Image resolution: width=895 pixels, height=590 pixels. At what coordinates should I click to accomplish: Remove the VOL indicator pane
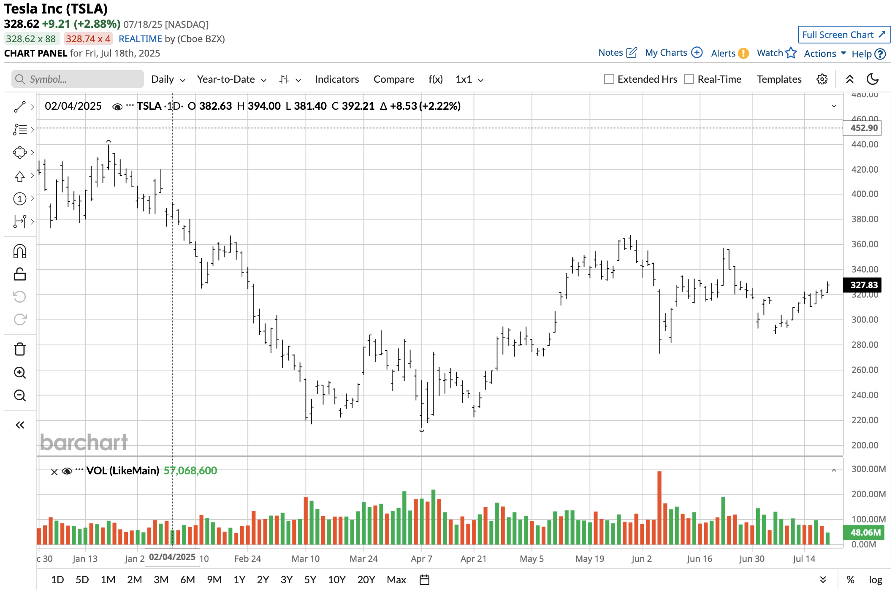click(54, 472)
